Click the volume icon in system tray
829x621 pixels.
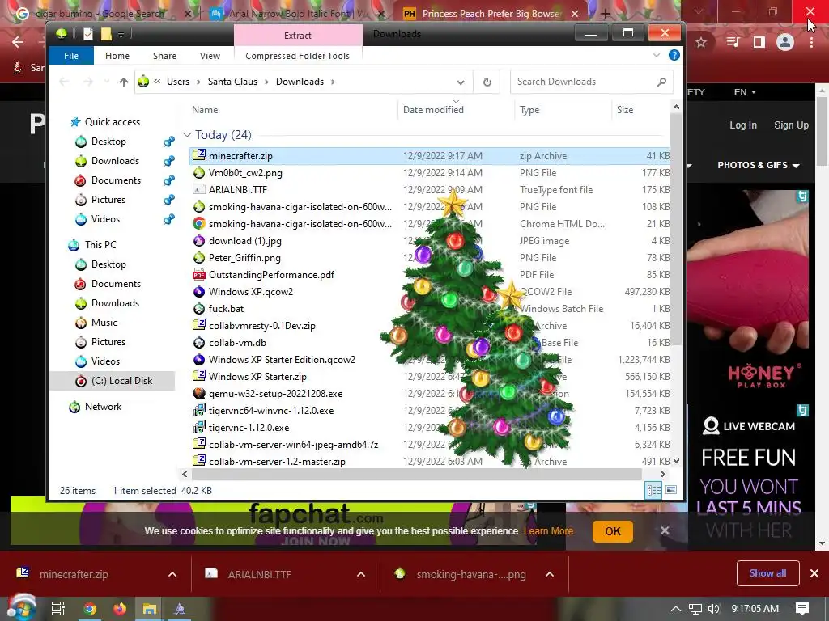(714, 609)
